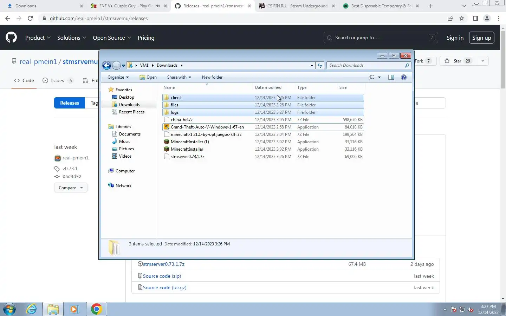Refresh the Downloads folder address bar
This screenshot has height=316, width=506.
[x=320, y=65]
